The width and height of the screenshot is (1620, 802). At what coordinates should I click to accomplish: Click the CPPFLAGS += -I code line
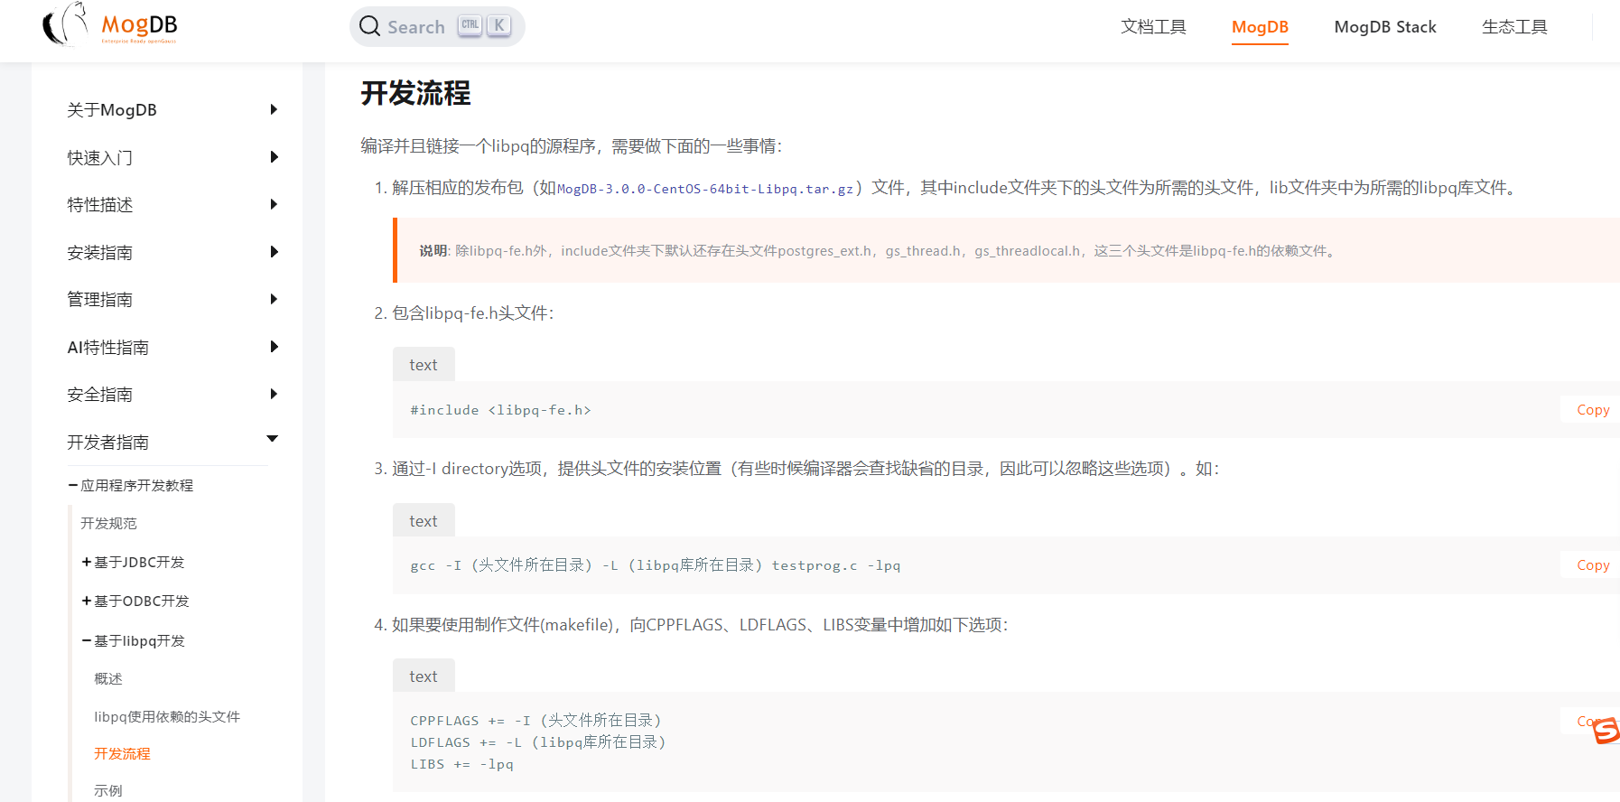point(536,721)
